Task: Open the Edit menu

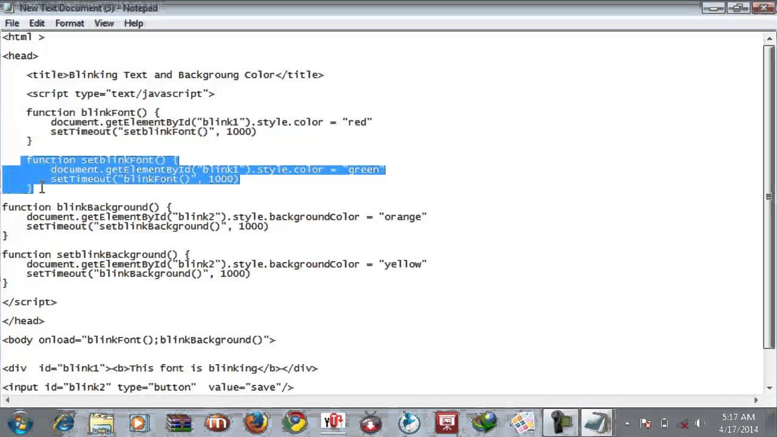Action: (x=37, y=23)
